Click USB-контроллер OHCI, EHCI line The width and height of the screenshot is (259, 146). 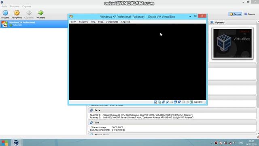click(106, 127)
